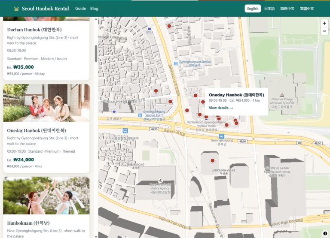Open the Blog menu item
The height and width of the screenshot is (238, 330).
(x=94, y=9)
